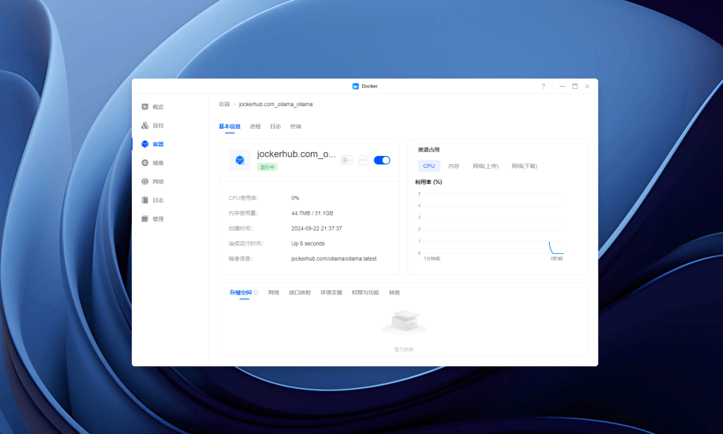Click the help question mark in title bar
The height and width of the screenshot is (434, 723).
(543, 86)
